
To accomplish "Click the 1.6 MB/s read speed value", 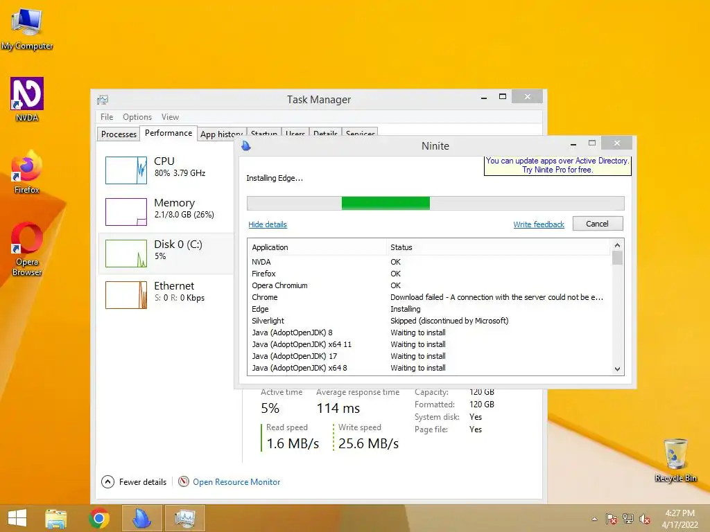I will point(293,444).
